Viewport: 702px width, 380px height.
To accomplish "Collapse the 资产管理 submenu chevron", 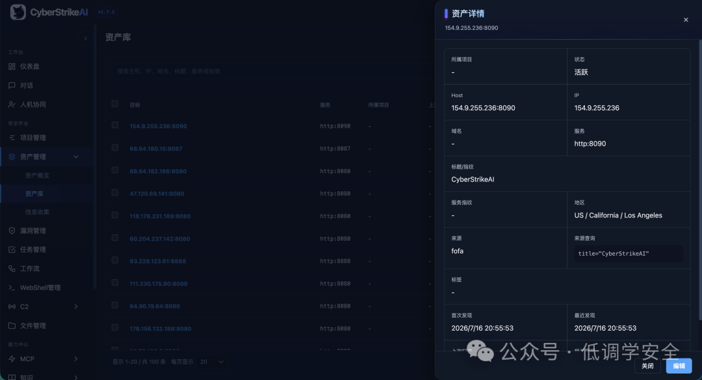I will (76, 156).
